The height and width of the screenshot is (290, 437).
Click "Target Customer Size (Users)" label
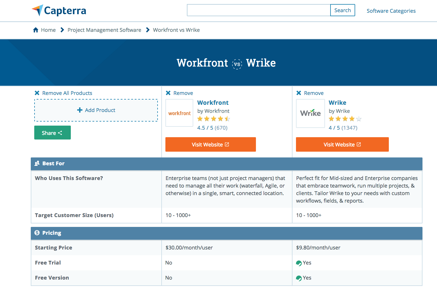(74, 215)
